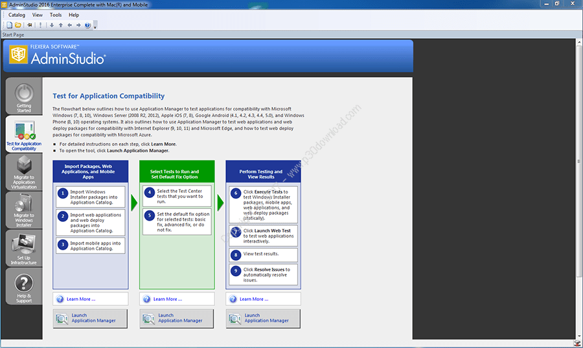Open the Tools menu
Screen dimensions: 583x348
[56, 15]
